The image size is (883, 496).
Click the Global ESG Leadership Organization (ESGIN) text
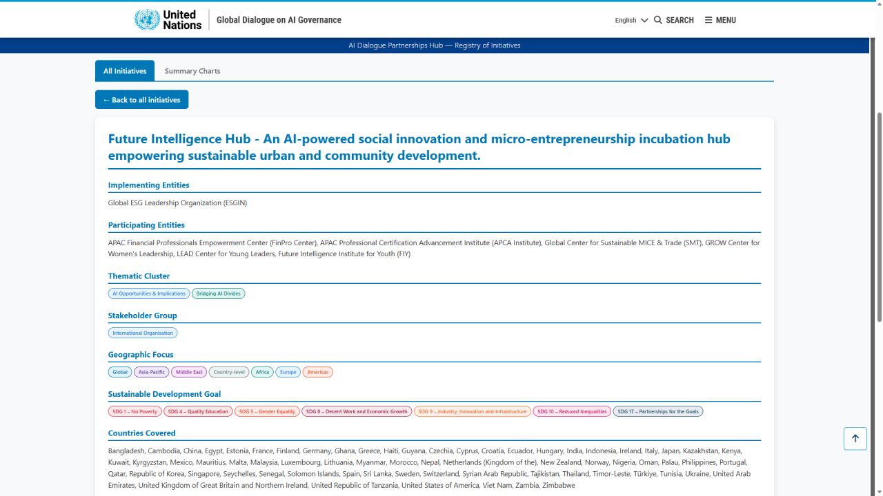click(177, 203)
